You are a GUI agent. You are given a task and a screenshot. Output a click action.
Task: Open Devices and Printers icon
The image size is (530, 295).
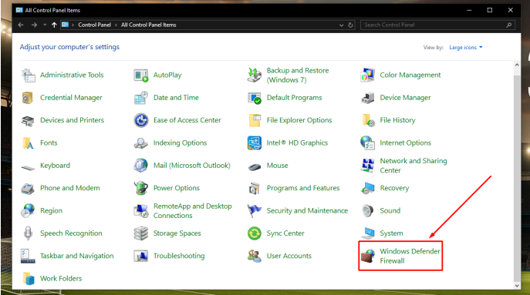(x=28, y=120)
